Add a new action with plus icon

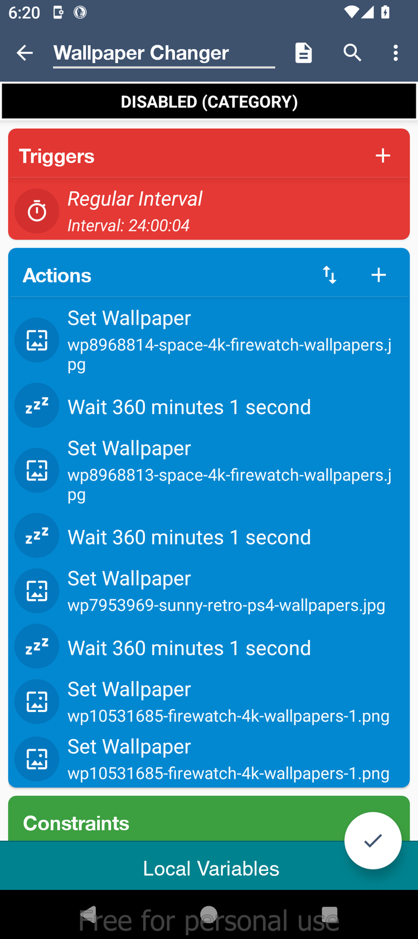pos(378,275)
